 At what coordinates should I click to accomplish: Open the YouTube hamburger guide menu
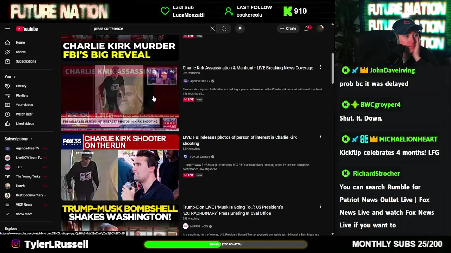click(x=7, y=29)
